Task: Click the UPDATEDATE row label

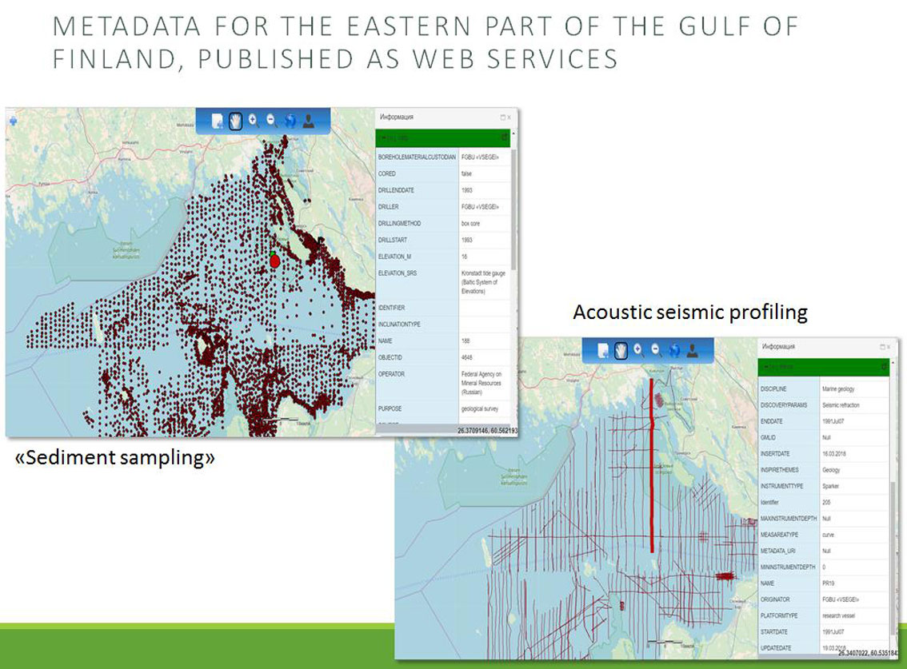Action: (776, 648)
